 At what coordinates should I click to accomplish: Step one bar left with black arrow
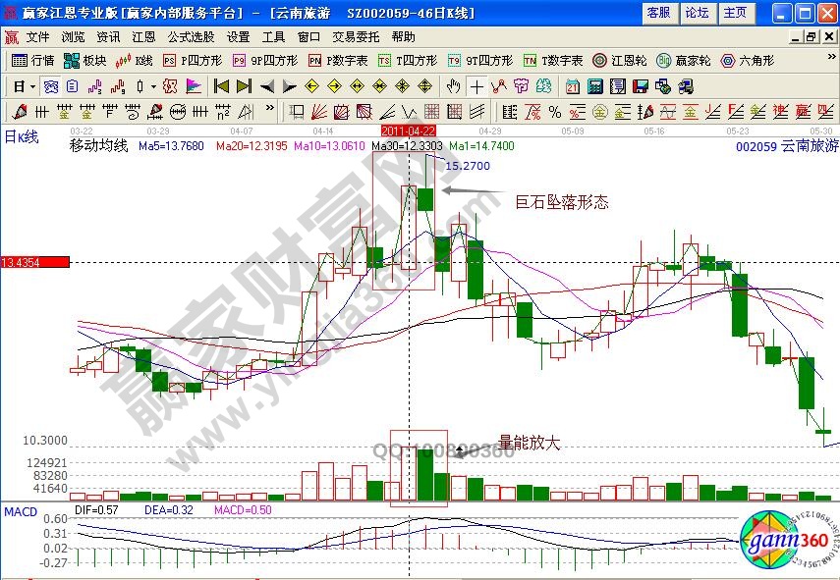coord(267,86)
